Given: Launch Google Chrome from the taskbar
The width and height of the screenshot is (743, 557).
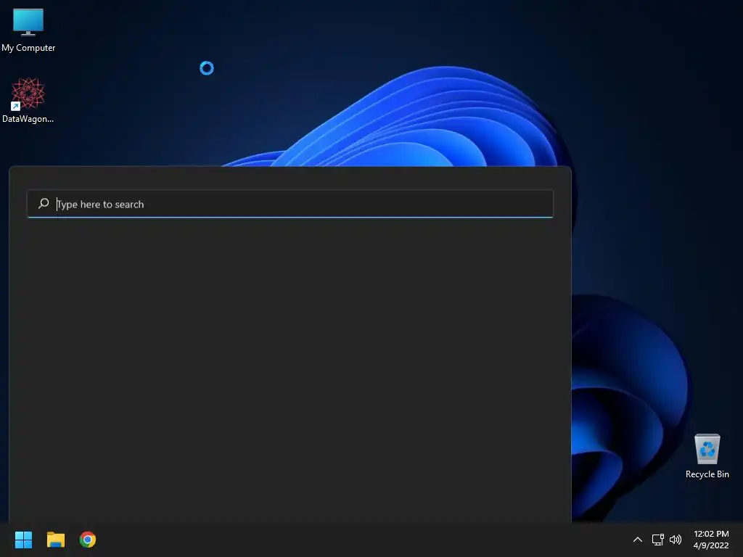Looking at the screenshot, I should point(88,540).
